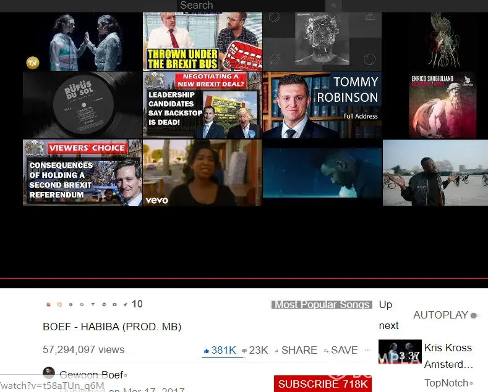Click the Enrico Sangiuliano statue album thumbnail
Screen dimensions: 488x392
pyautogui.click(x=442, y=105)
